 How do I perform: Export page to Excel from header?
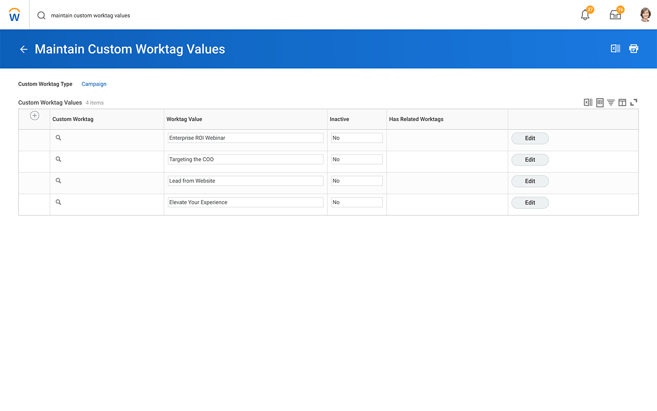point(615,48)
